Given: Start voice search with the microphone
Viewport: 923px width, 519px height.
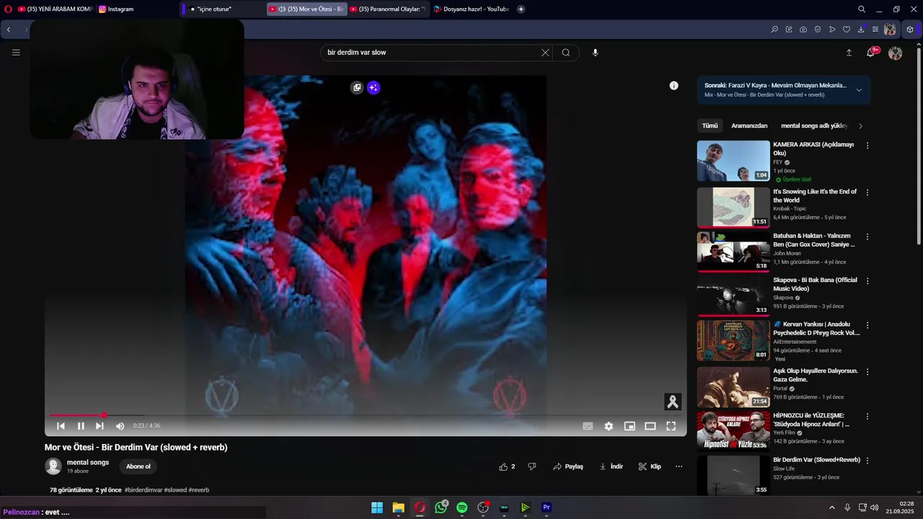Looking at the screenshot, I should coord(595,53).
